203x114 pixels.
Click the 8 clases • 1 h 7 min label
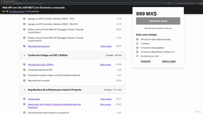tap(113, 90)
